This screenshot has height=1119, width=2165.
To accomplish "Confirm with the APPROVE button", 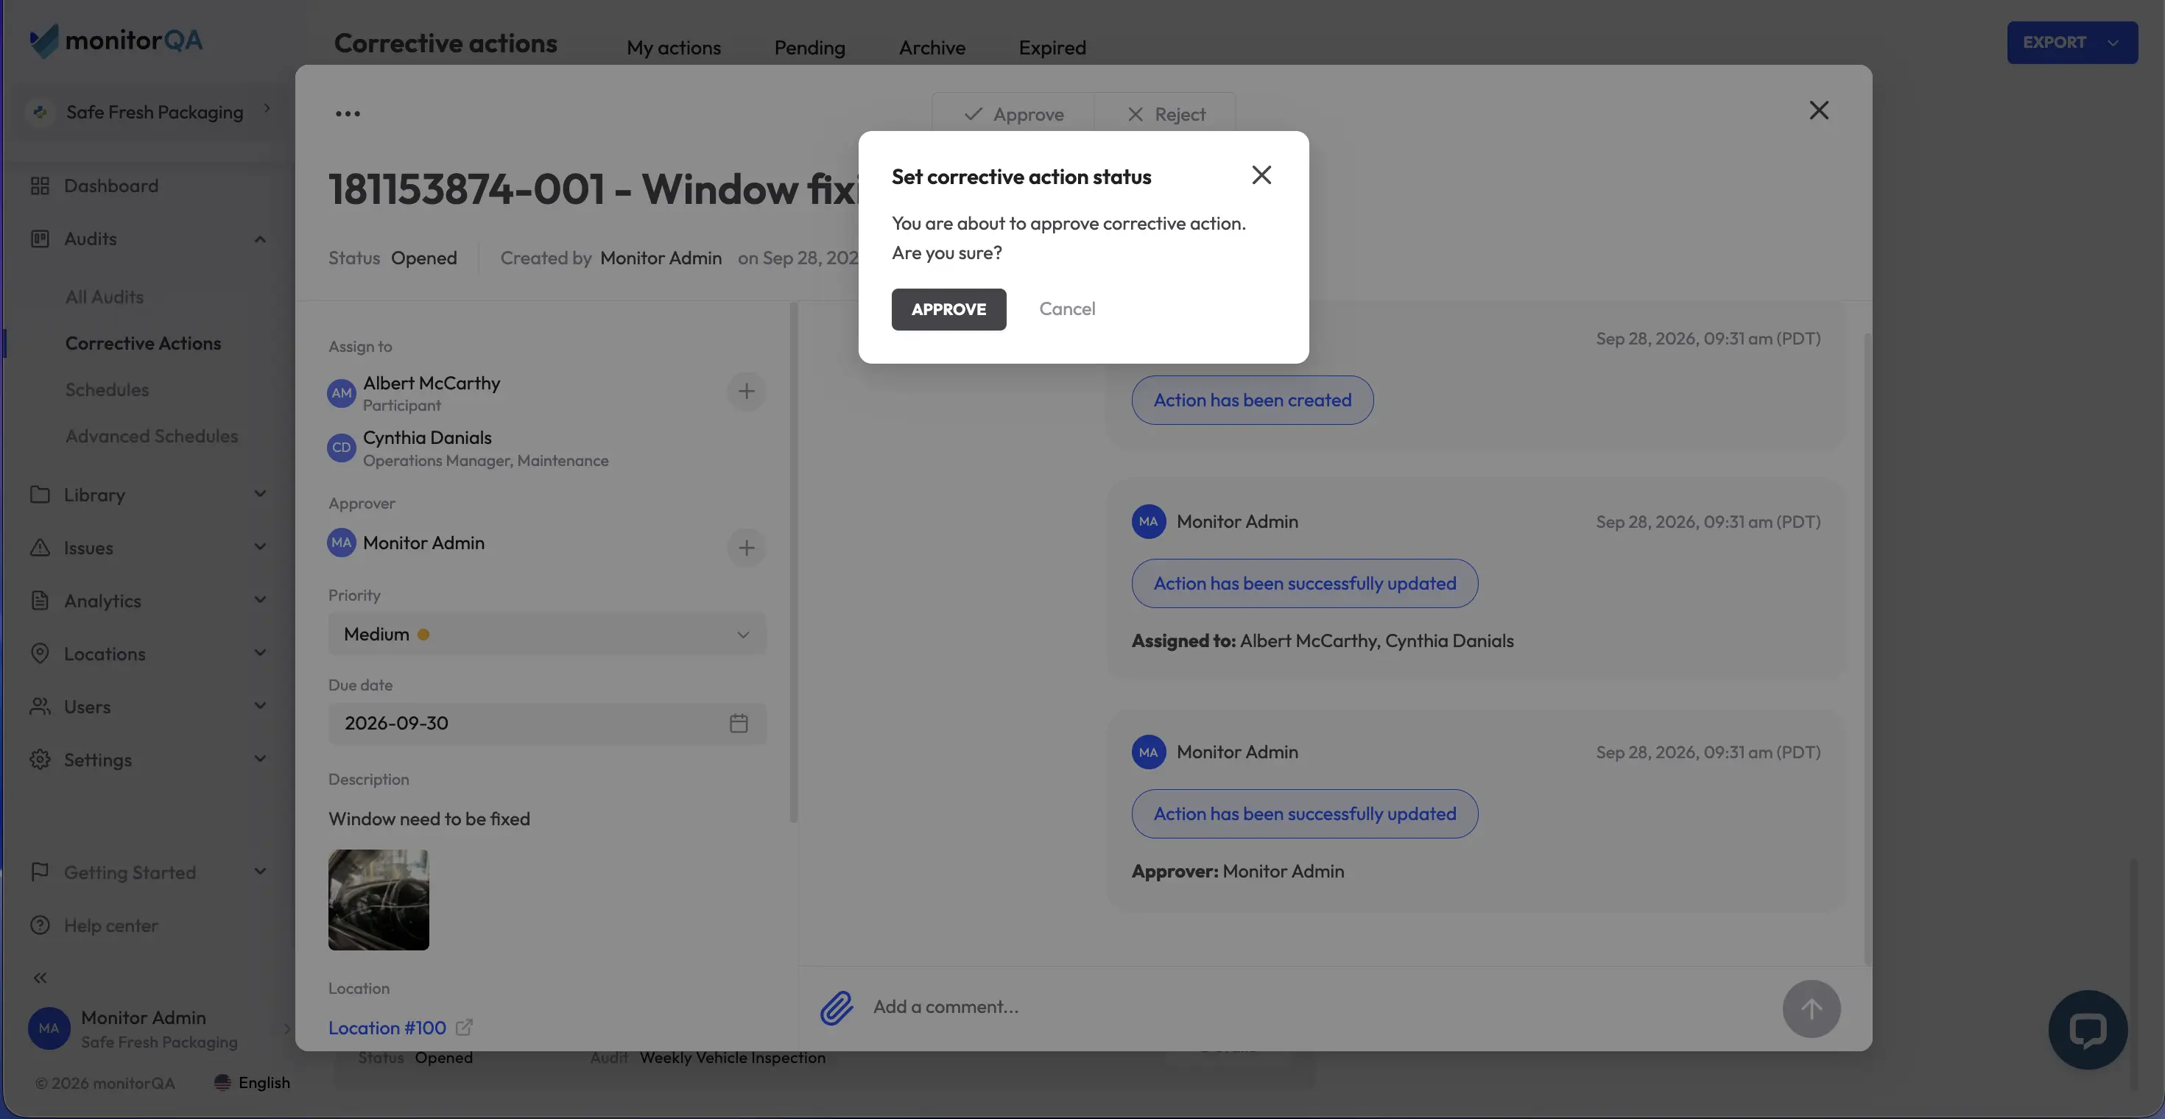I will (x=948, y=309).
